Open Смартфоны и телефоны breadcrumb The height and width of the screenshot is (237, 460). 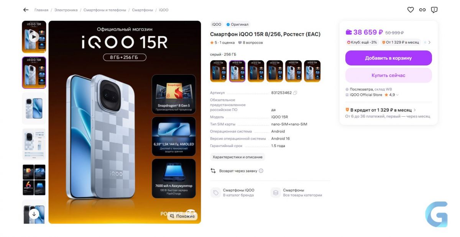point(105,10)
